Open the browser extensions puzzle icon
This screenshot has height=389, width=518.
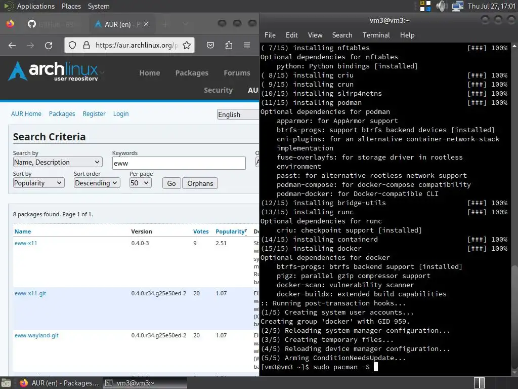229,45
